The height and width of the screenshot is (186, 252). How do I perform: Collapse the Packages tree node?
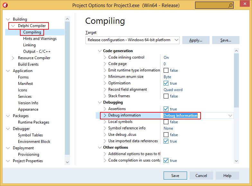[8, 116]
